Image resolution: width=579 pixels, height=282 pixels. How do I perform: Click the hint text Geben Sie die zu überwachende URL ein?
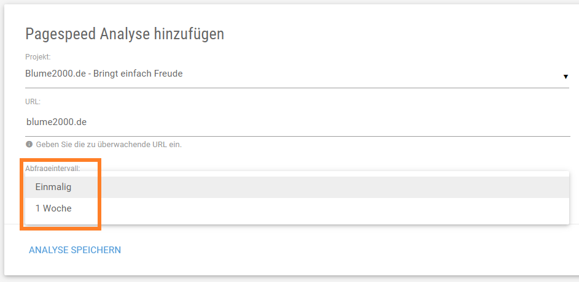(x=109, y=145)
